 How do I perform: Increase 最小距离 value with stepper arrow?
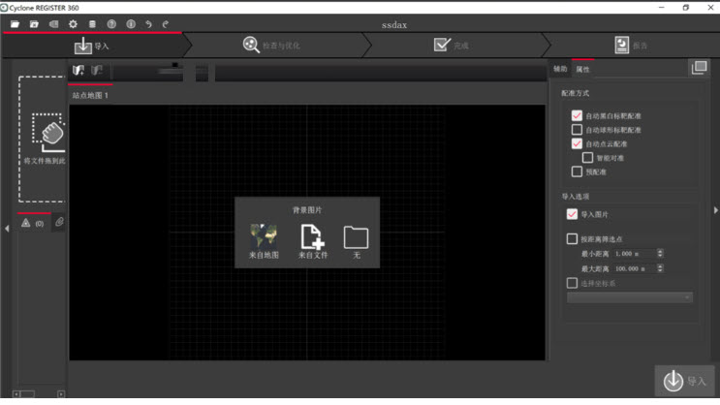(660, 251)
